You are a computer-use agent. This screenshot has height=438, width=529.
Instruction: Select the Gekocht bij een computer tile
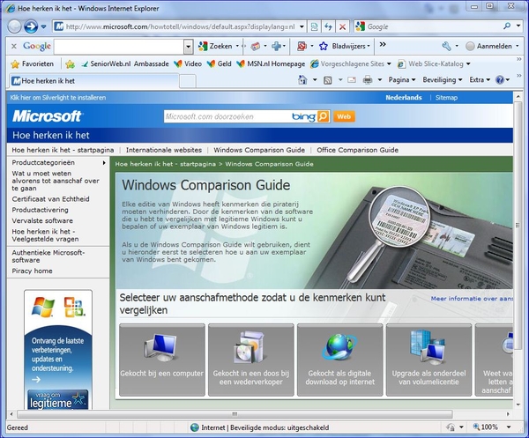[x=162, y=360]
